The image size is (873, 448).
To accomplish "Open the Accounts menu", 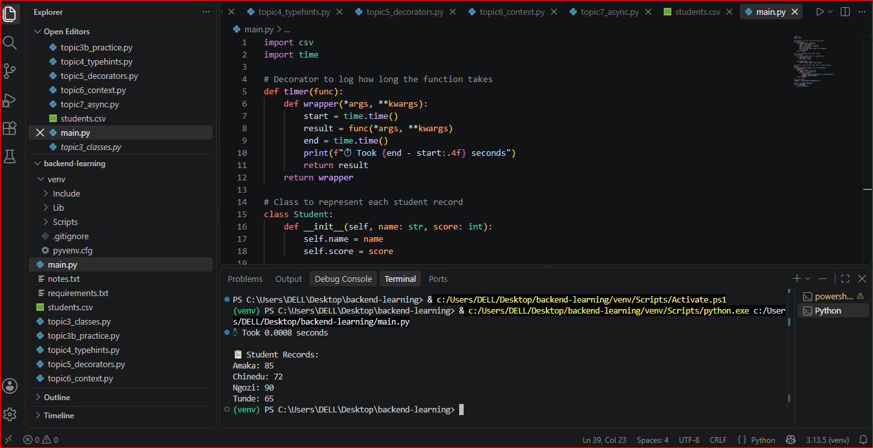I will coord(10,386).
